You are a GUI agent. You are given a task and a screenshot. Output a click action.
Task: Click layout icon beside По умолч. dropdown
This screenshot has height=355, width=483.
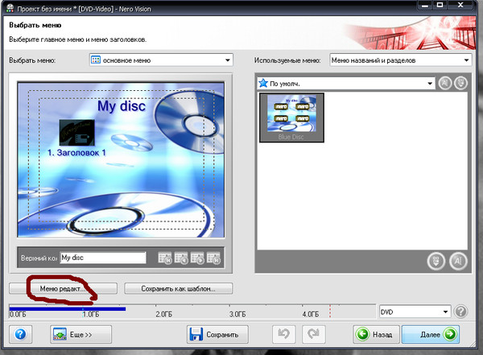point(460,83)
